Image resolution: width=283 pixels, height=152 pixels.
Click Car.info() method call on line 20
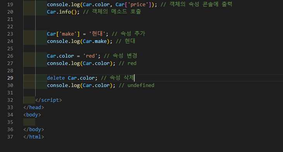click(63, 12)
